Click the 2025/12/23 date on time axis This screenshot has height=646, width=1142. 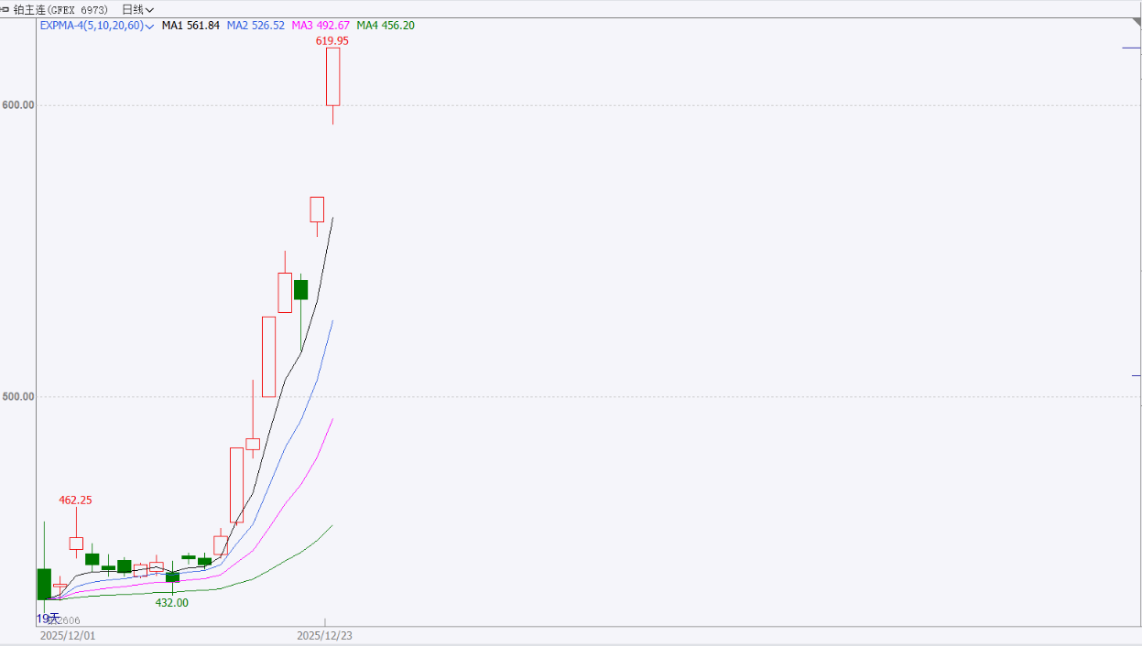pos(324,634)
